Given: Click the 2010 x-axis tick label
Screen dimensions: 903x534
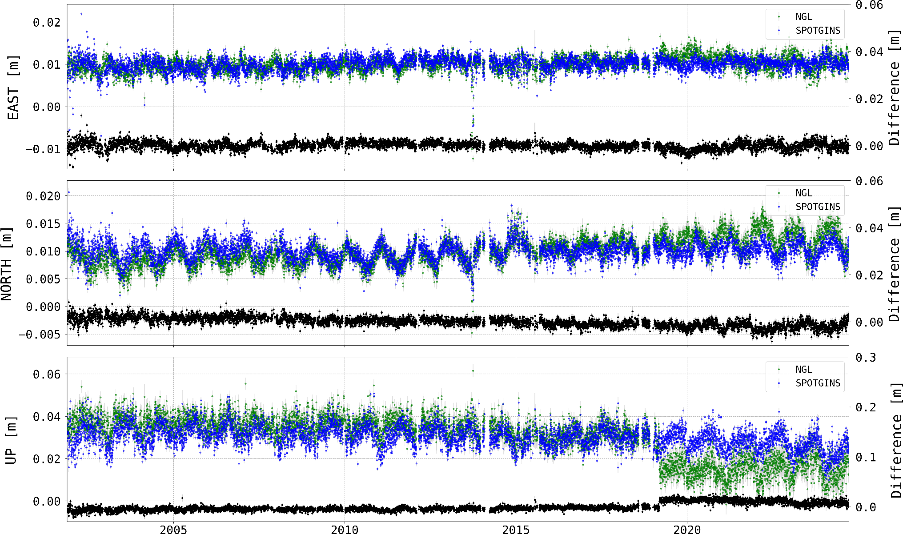Looking at the screenshot, I should point(345,529).
